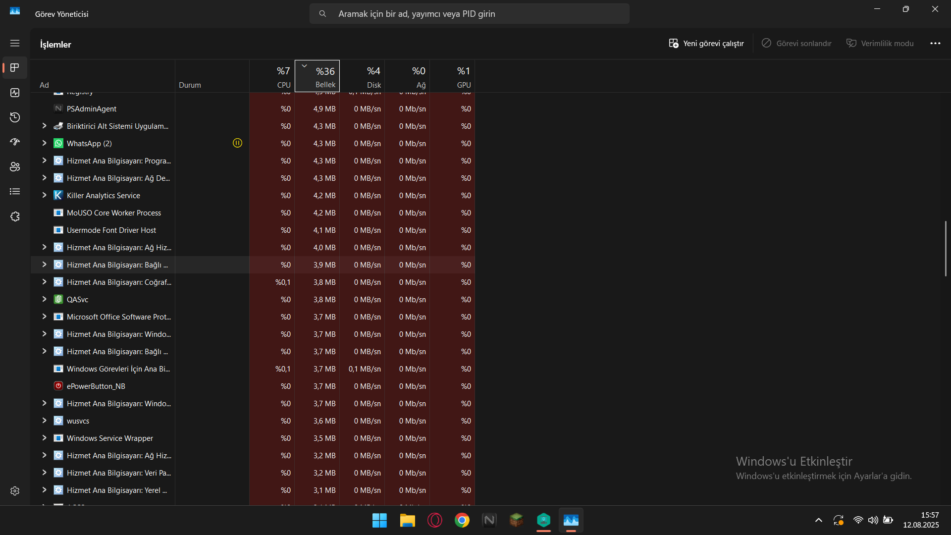
Task: Expand Hizmet Ana Bilgisayarı: Veri Pa... row
Action: pos(44,473)
